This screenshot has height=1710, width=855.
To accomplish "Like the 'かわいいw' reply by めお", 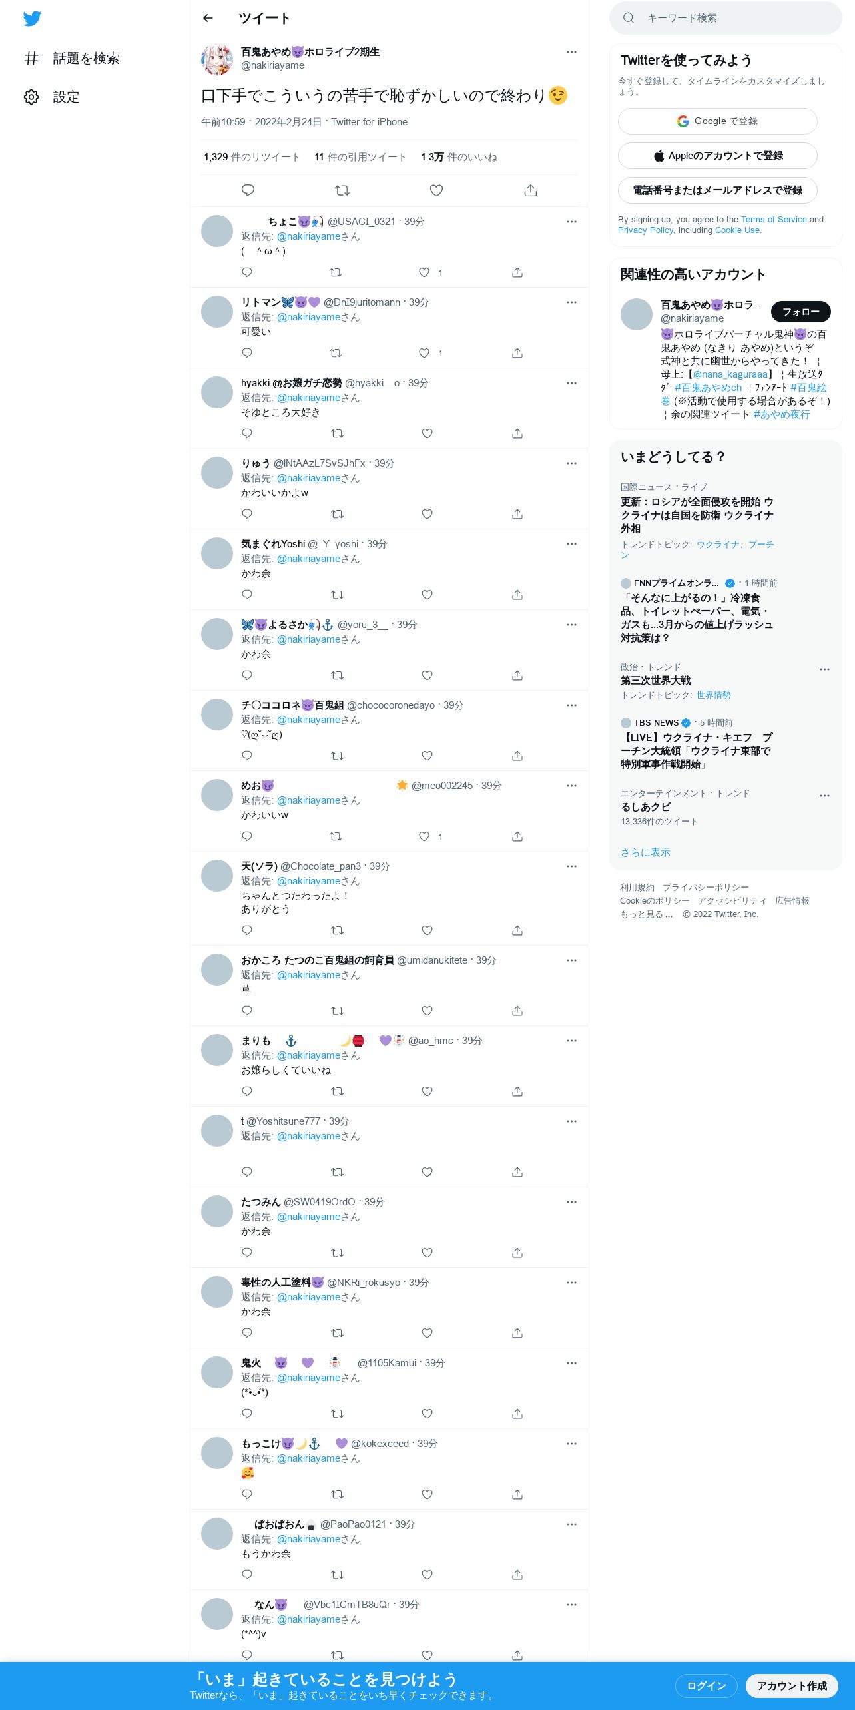I will click(424, 836).
